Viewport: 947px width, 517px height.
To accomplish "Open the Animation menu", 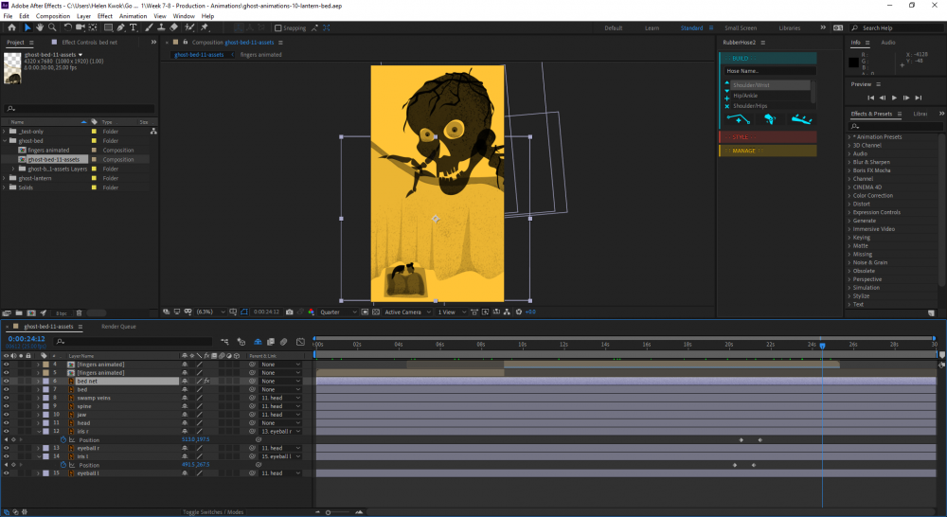I will coord(133,16).
